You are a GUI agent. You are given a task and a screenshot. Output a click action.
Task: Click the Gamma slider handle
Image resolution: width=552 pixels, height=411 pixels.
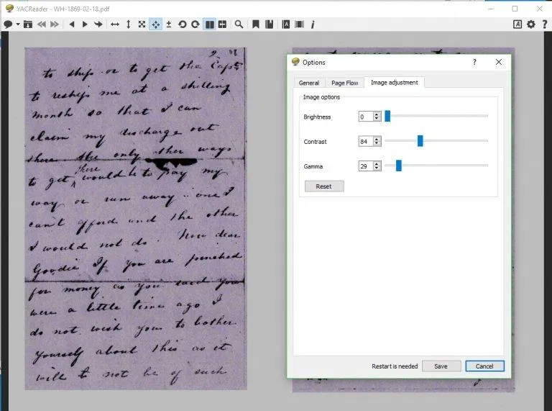click(398, 166)
